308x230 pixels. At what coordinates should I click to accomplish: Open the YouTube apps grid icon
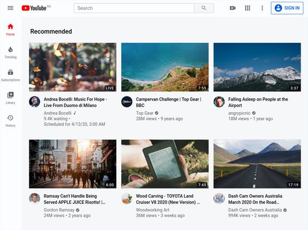[x=247, y=8]
